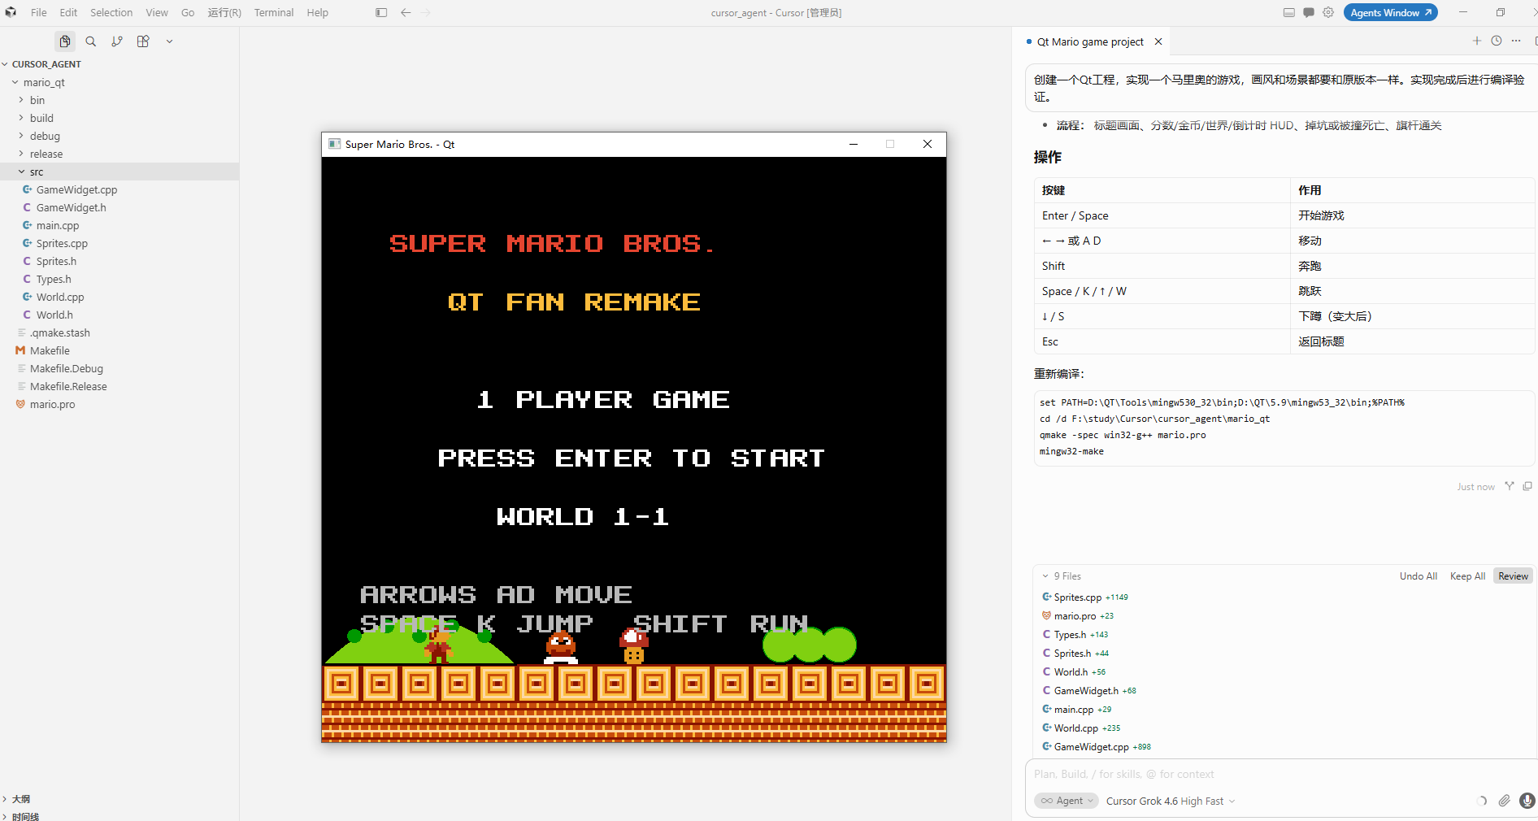Expand the release folder

point(21,154)
